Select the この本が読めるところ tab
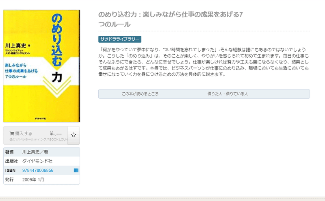The width and height of the screenshot is (325, 201). [x=140, y=94]
